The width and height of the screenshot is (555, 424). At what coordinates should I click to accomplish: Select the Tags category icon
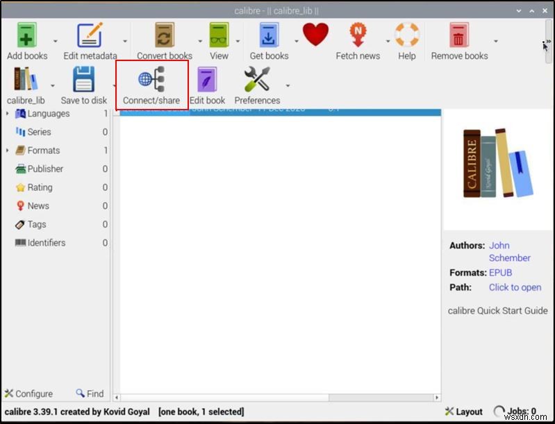(20, 225)
